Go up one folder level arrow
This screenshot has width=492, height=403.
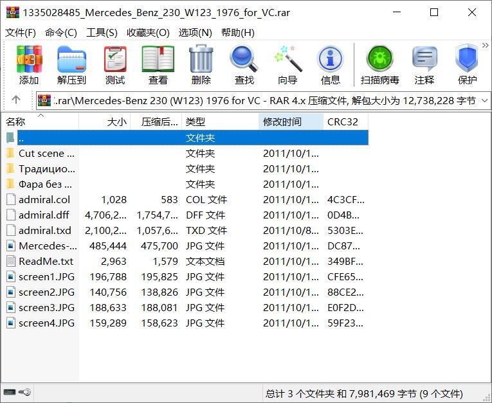[16, 100]
